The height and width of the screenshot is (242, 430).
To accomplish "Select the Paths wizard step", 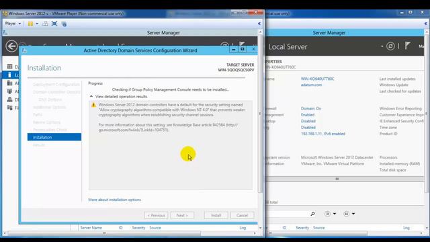I will [38, 114].
